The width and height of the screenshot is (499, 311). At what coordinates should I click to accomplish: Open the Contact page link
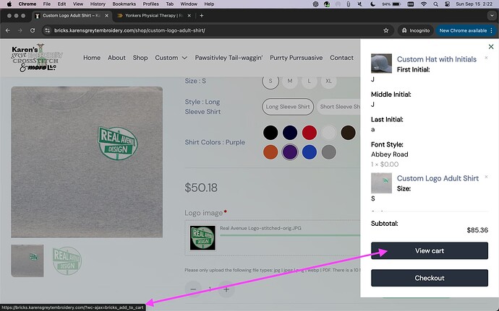click(341, 58)
